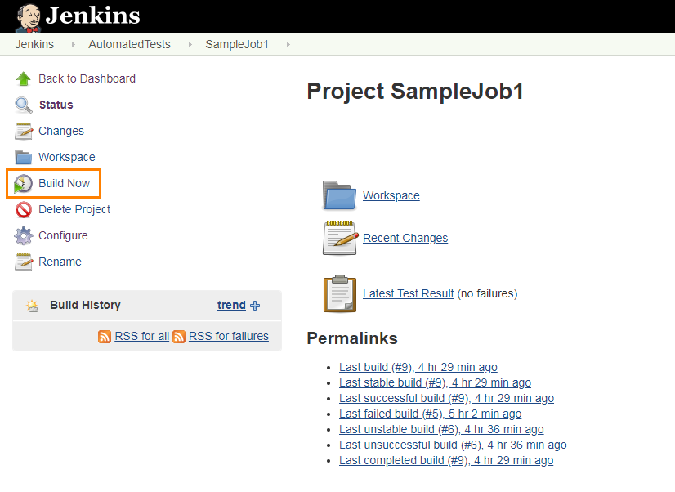Click the plus icon next to trend
675x492 pixels.
coord(255,306)
